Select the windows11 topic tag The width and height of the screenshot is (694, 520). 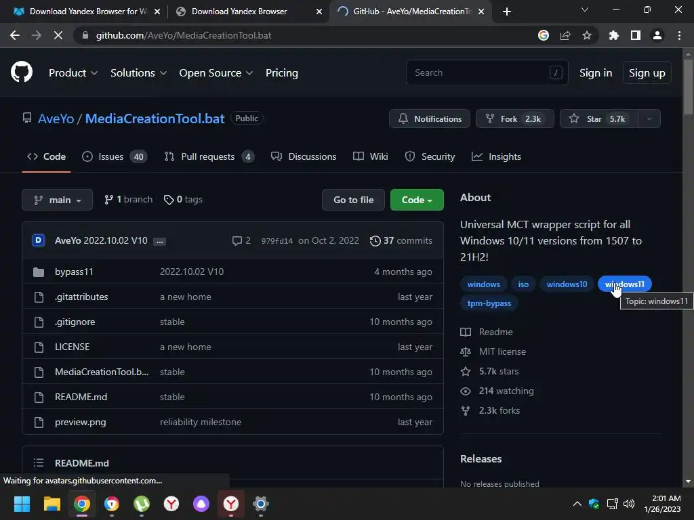point(624,284)
